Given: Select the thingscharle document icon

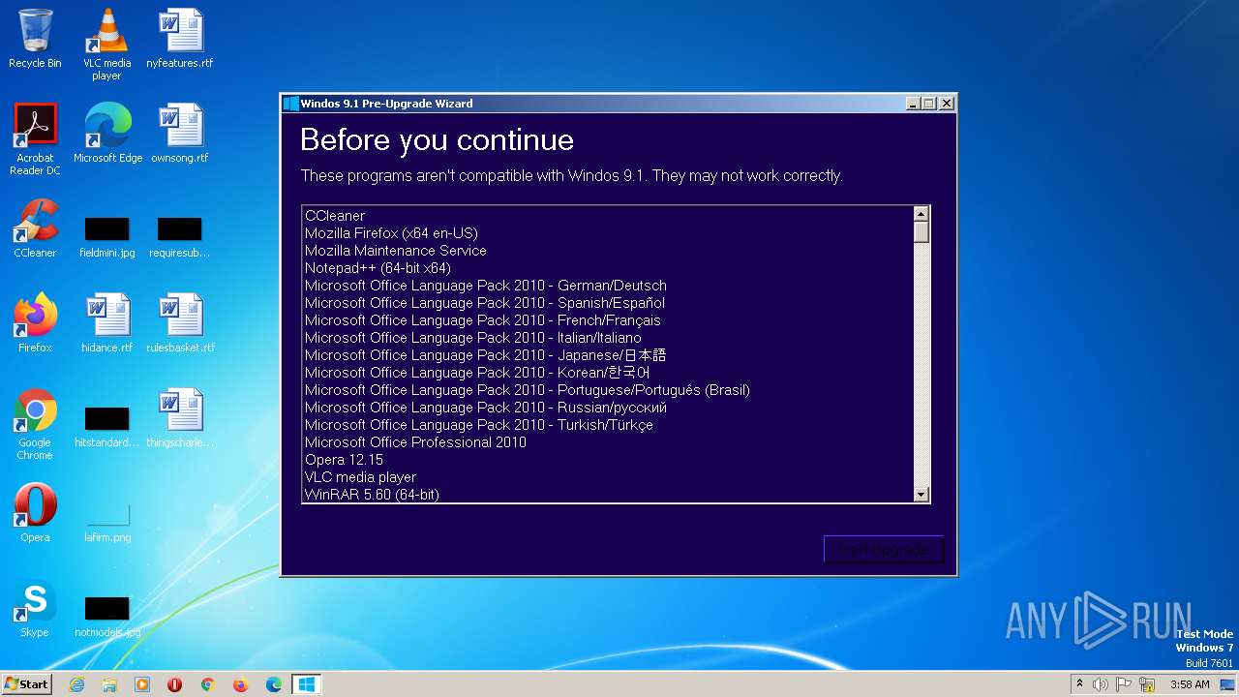Looking at the screenshot, I should [x=180, y=418].
